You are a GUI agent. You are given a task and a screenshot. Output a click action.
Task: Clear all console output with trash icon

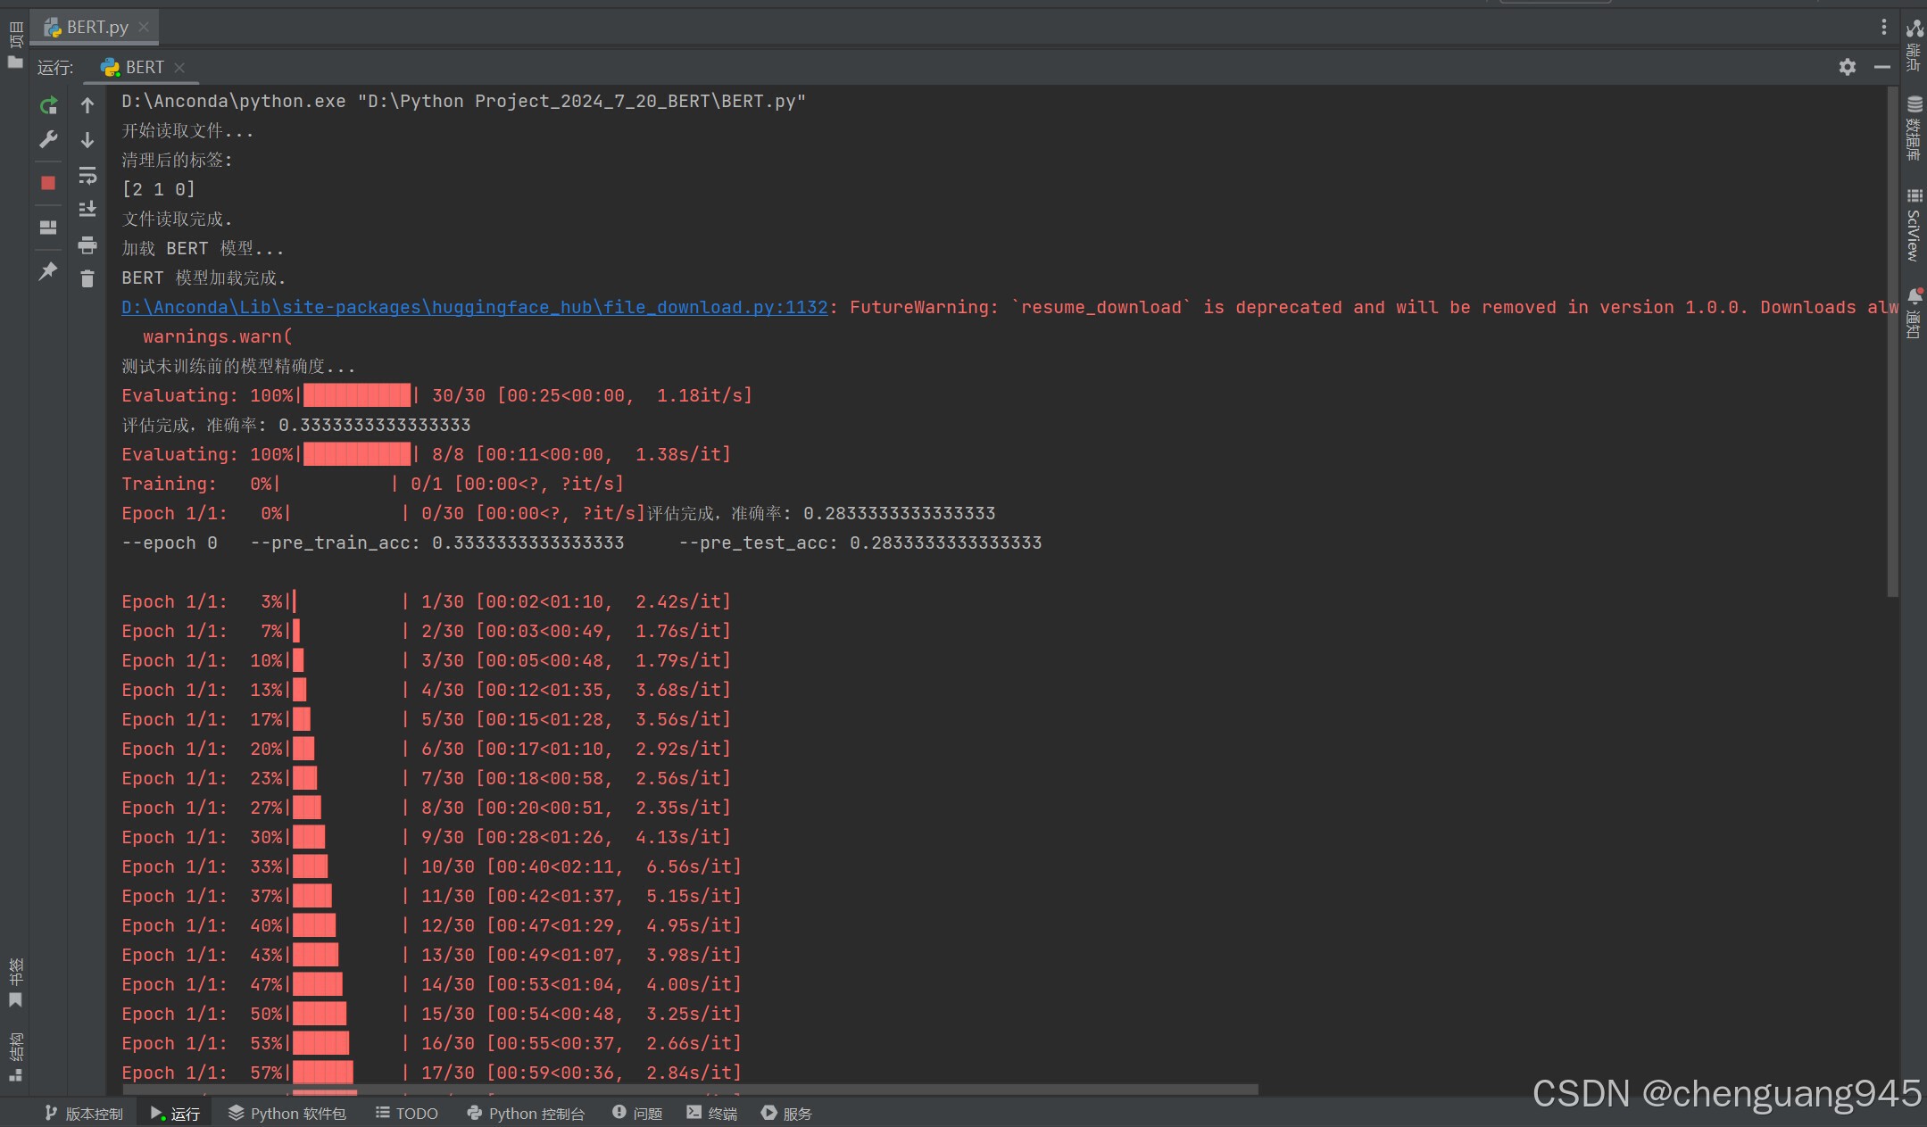87,279
